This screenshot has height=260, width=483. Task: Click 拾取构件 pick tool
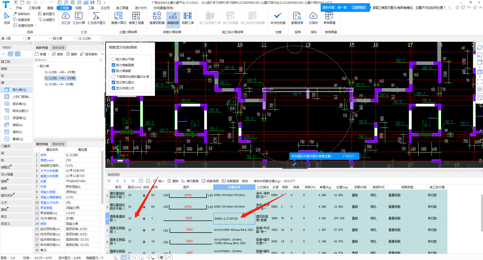pyautogui.click(x=22, y=14)
